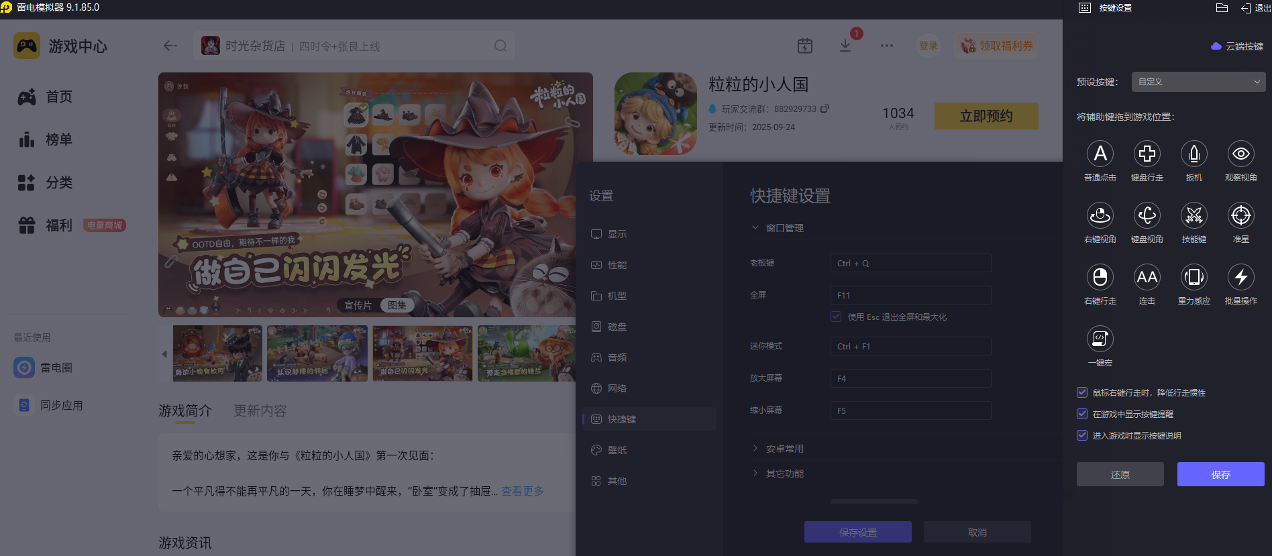Click the 登录 login button
Screen dimensions: 1272x556
(929, 46)
